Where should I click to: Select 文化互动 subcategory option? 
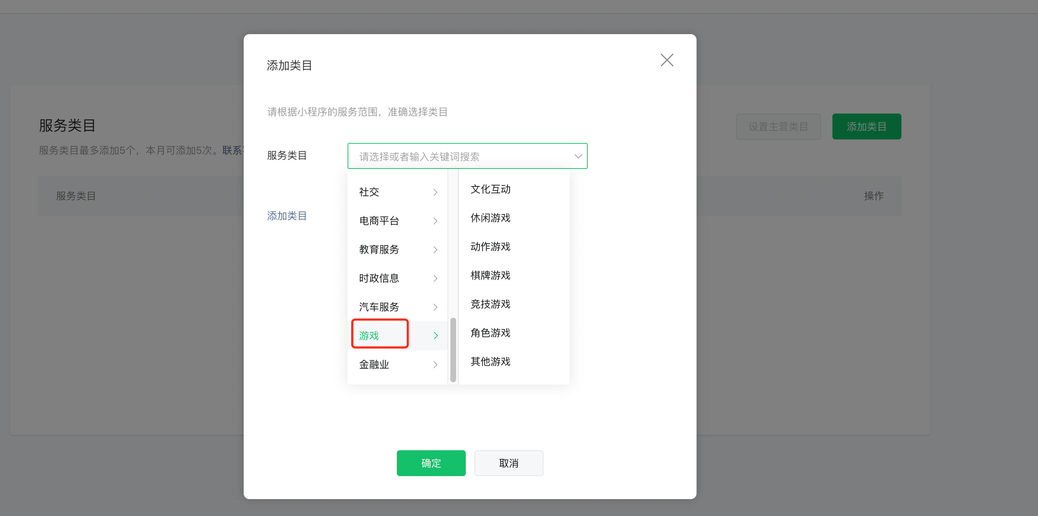490,189
